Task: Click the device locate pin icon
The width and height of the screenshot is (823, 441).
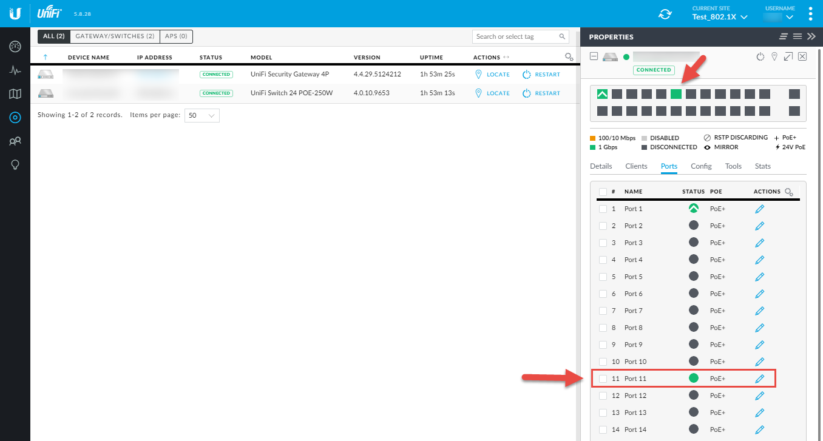Action: click(x=774, y=56)
